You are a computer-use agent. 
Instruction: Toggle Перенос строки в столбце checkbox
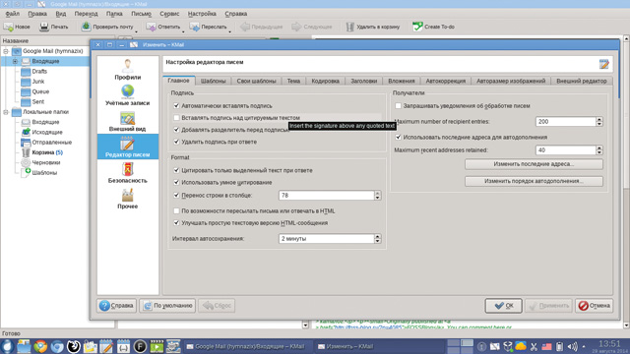[x=176, y=195]
